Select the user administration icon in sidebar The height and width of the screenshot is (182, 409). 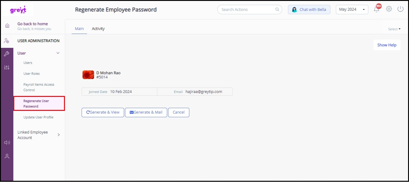(x=7, y=41)
